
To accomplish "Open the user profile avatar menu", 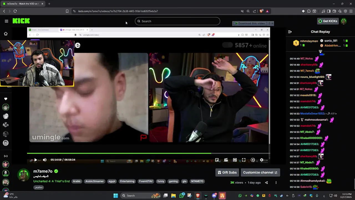I will (344, 21).
